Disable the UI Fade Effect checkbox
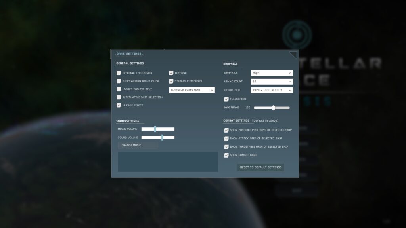 click(119, 105)
